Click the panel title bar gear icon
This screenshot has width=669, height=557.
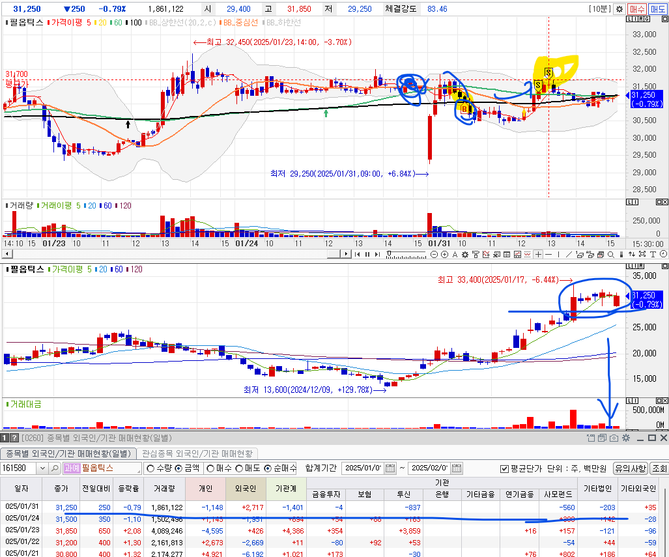626,438
